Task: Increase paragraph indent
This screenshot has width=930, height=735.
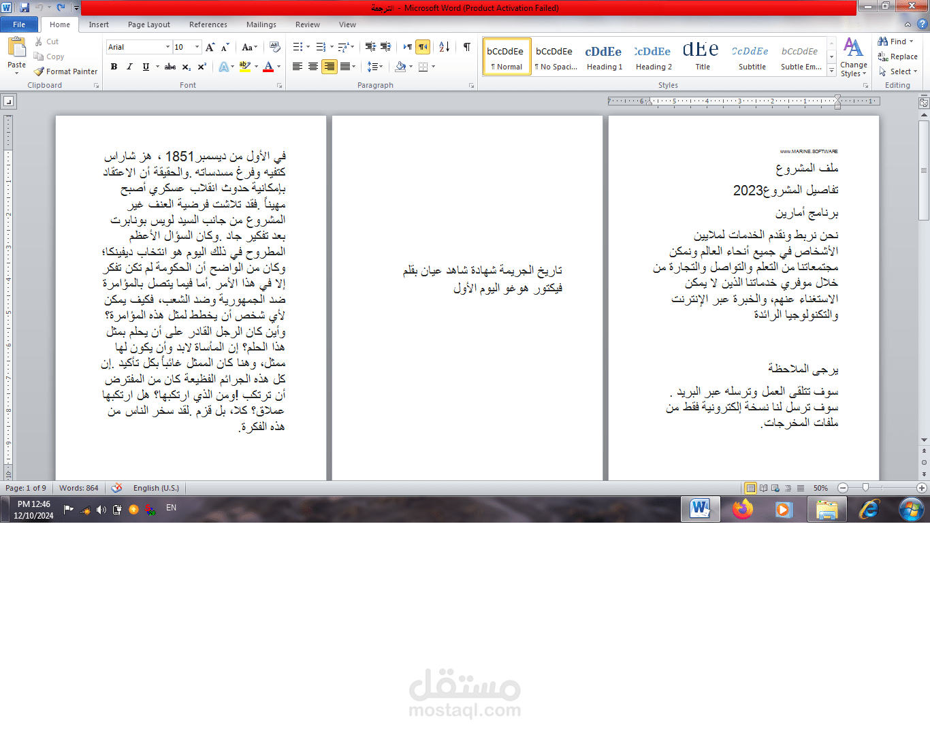Action: click(385, 47)
